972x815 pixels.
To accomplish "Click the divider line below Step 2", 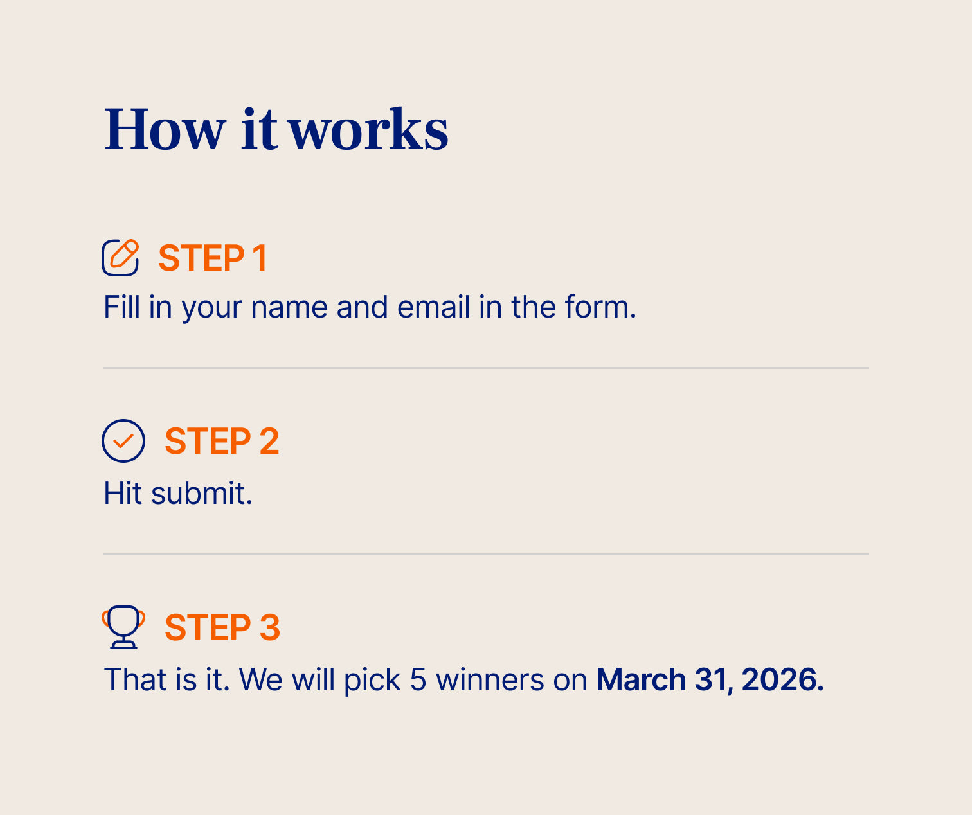I will pos(486,554).
